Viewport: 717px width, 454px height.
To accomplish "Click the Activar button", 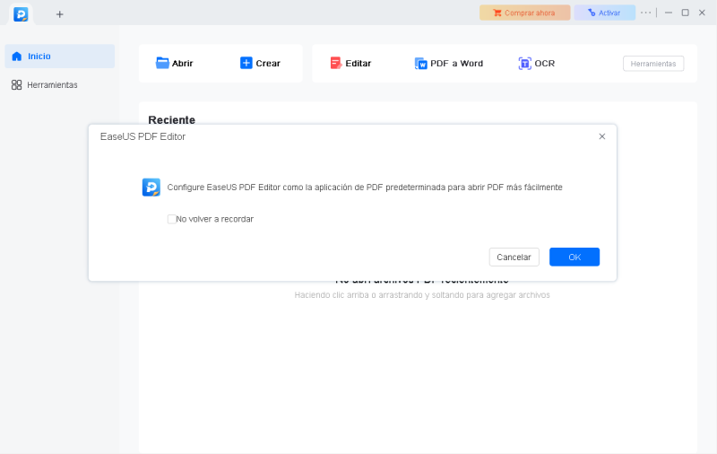I will click(604, 13).
